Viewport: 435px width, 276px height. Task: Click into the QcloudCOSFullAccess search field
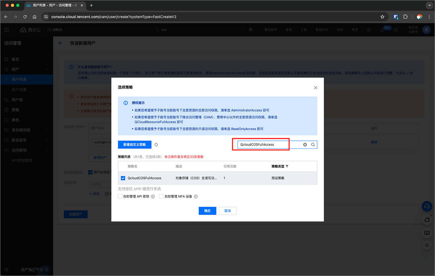(268, 145)
